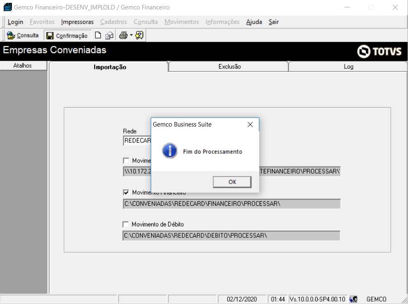The width and height of the screenshot is (408, 304).
Task: Click the Rede field showing REDECARD
Action: click(x=137, y=140)
